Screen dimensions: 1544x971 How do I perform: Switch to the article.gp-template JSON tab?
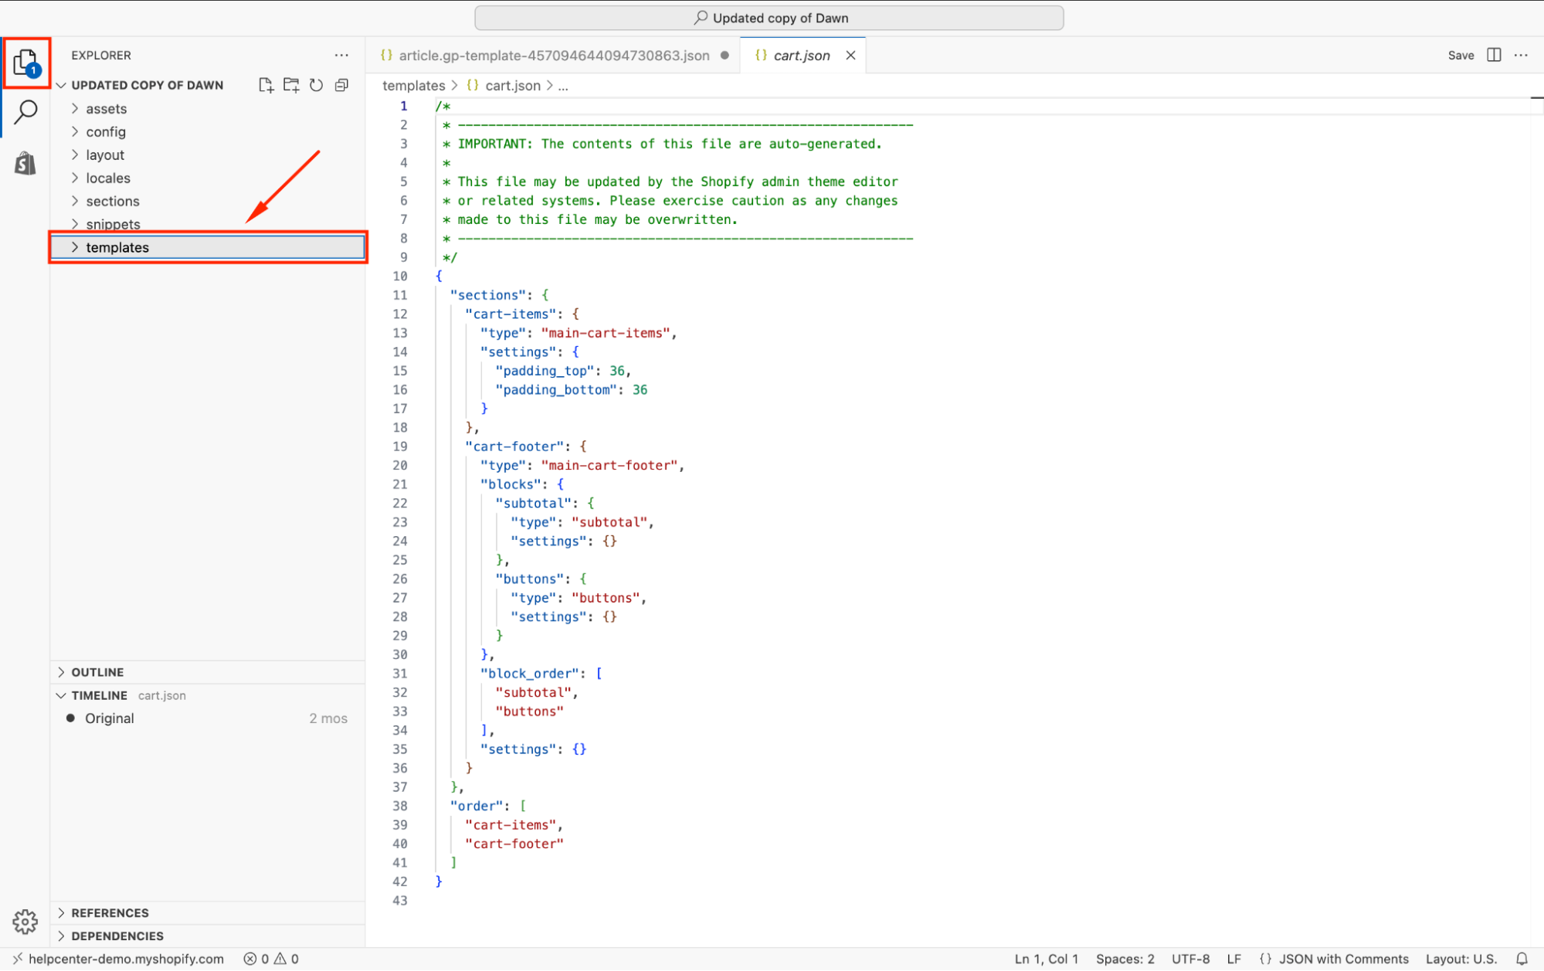point(553,56)
